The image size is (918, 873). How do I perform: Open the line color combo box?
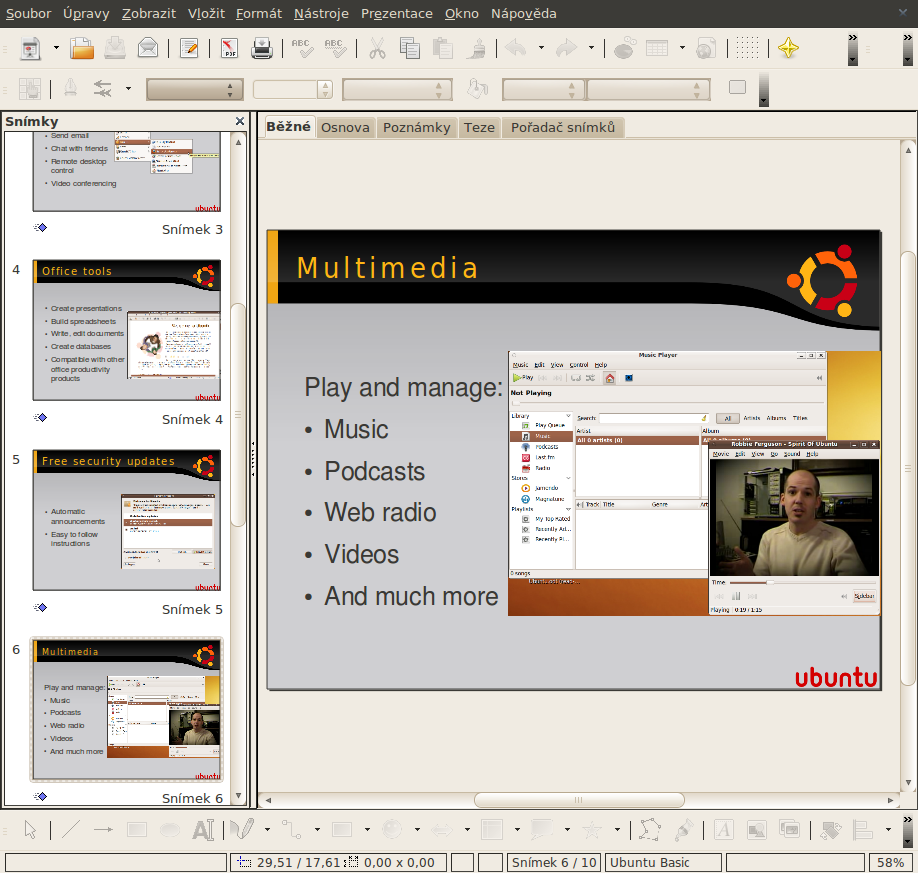coord(397,89)
